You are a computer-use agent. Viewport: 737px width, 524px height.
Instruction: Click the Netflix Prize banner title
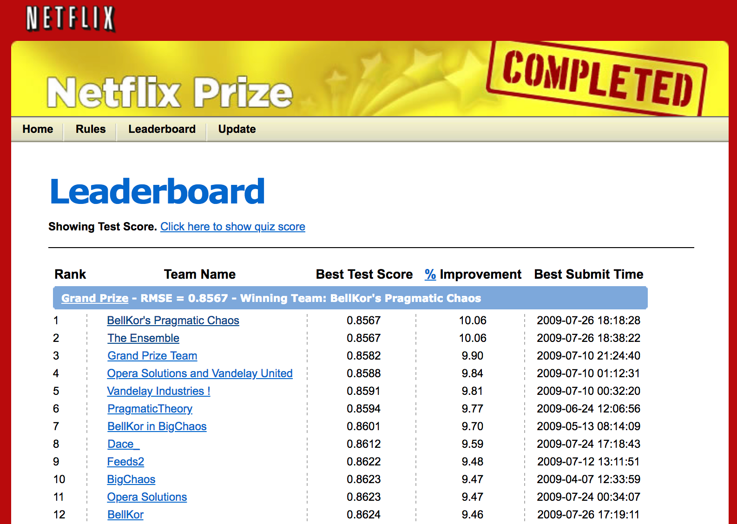coord(170,92)
